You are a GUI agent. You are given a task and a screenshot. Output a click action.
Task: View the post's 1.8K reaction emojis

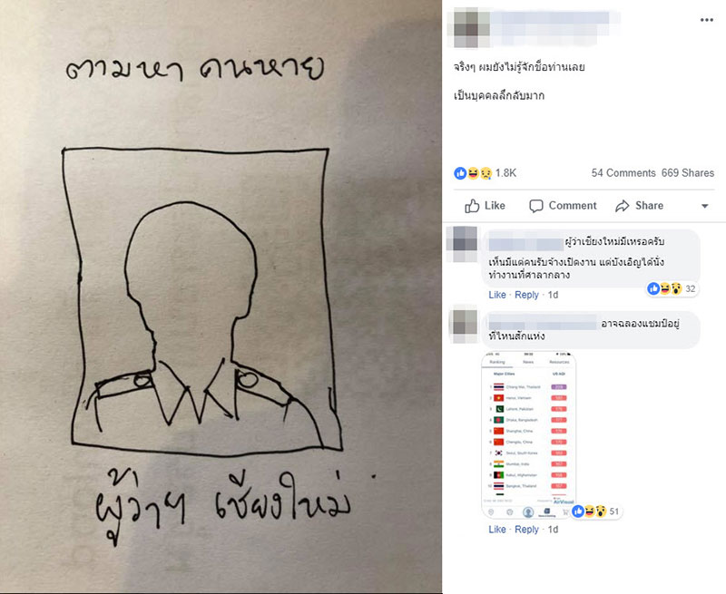pos(473,173)
